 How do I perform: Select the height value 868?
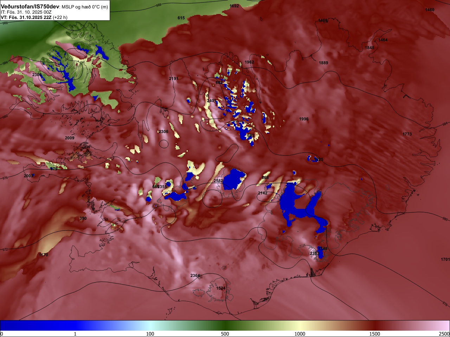[265, 178]
